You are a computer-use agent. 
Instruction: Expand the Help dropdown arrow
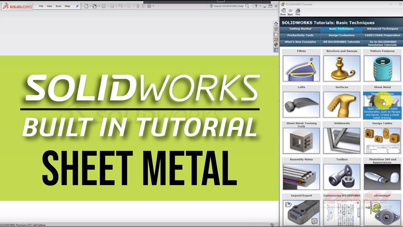tap(260, 6)
